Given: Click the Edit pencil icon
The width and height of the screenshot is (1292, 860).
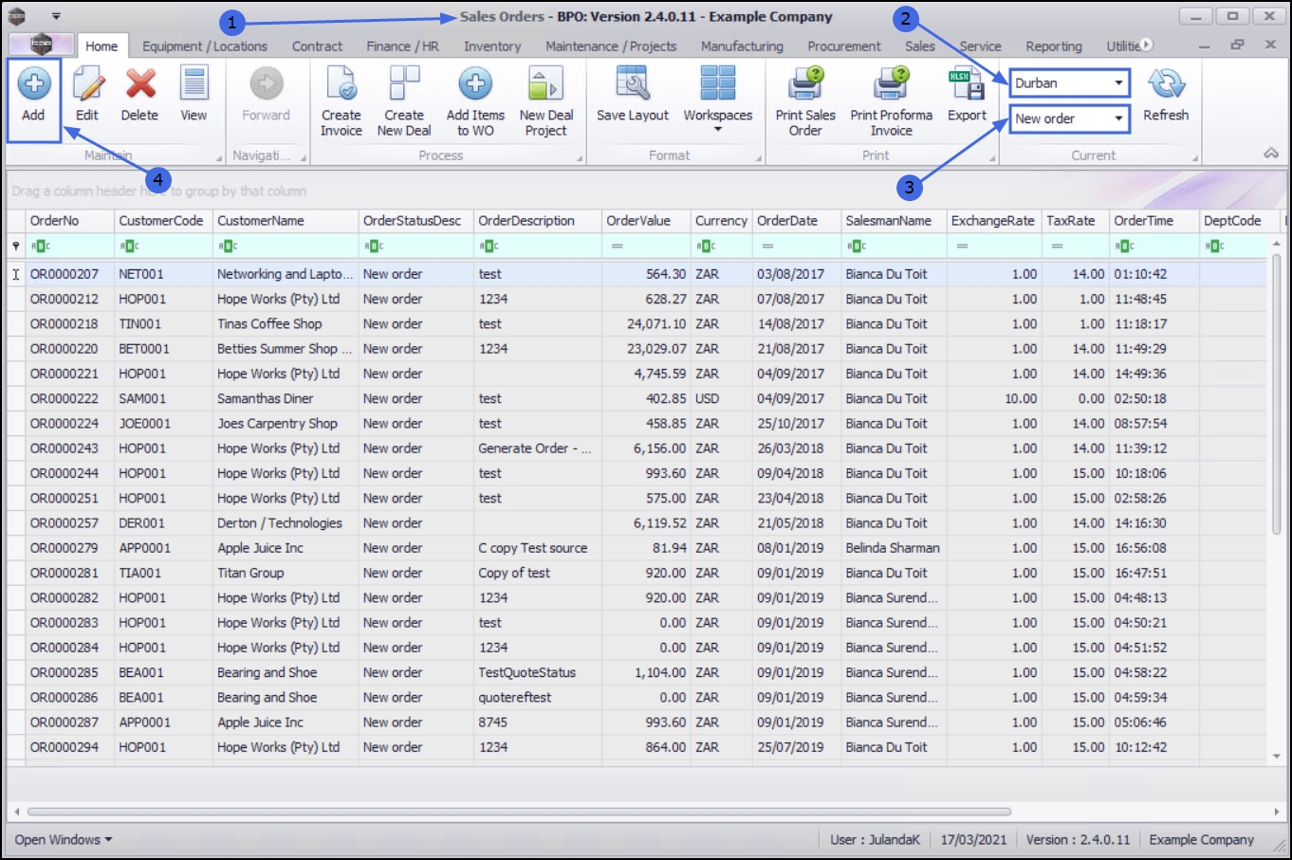Looking at the screenshot, I should [x=87, y=84].
